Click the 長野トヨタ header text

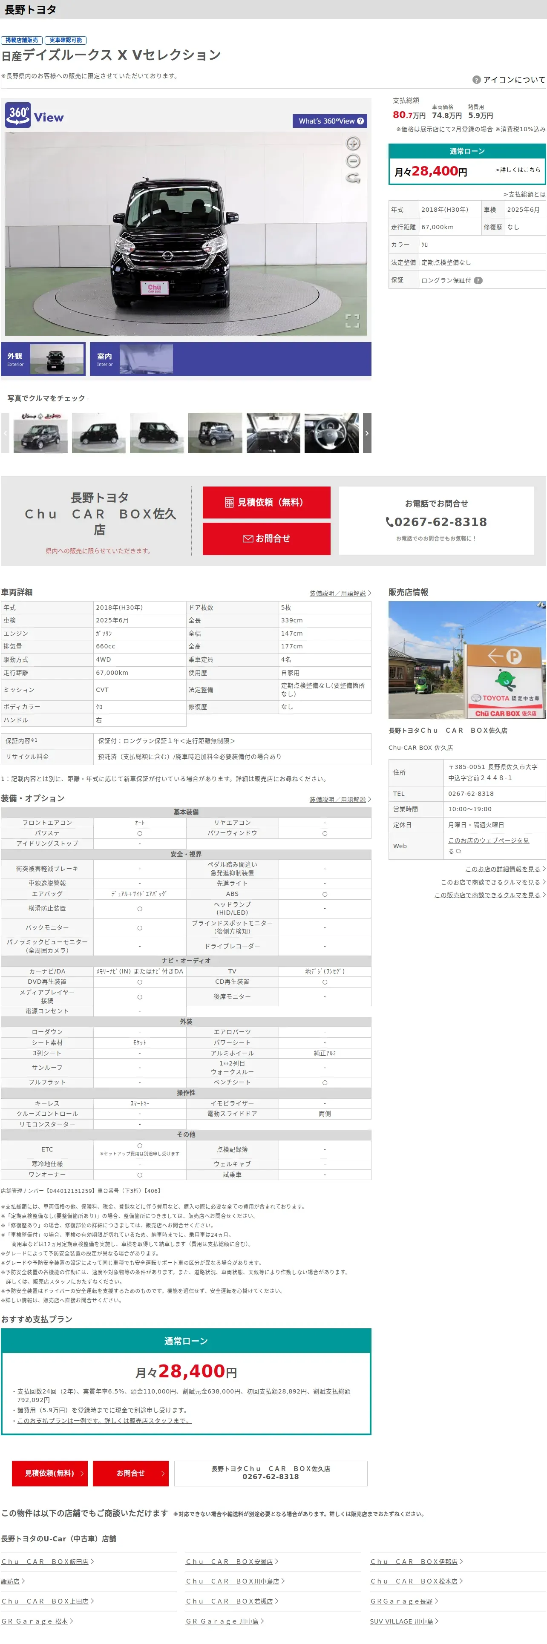click(31, 9)
